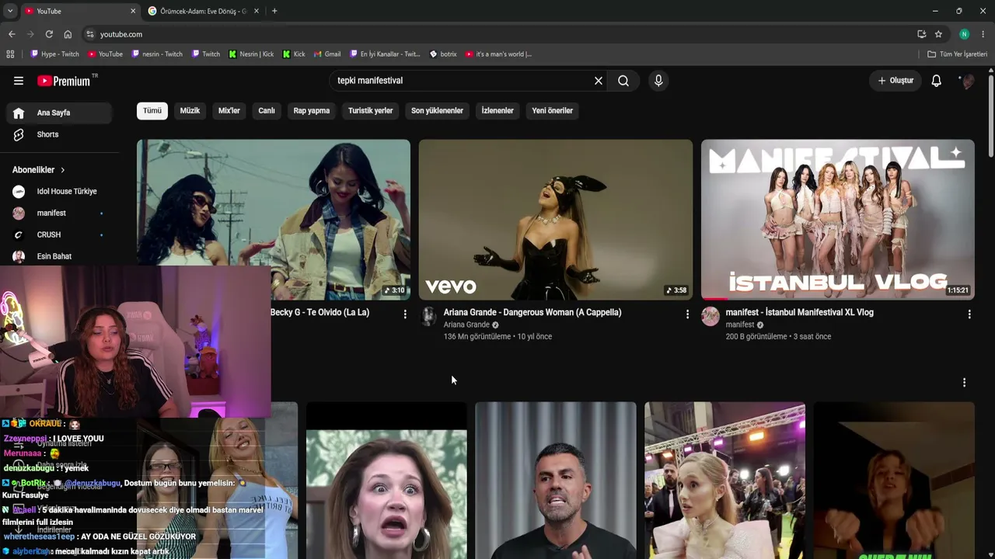The width and height of the screenshot is (995, 559).
Task: Open the En İyi Kanallar bookmark
Action: click(385, 54)
